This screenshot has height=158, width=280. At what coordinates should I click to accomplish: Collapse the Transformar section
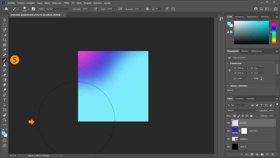tap(228, 63)
